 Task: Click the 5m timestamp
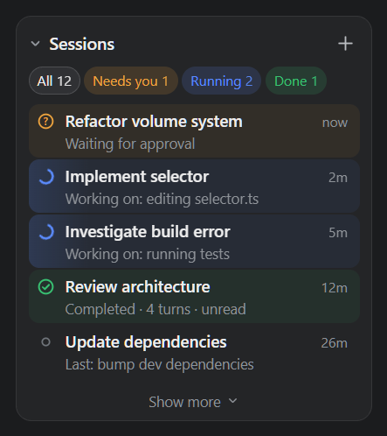(x=338, y=233)
